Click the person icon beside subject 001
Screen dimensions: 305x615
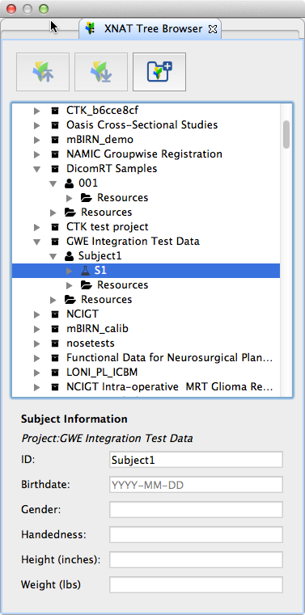tap(69, 183)
